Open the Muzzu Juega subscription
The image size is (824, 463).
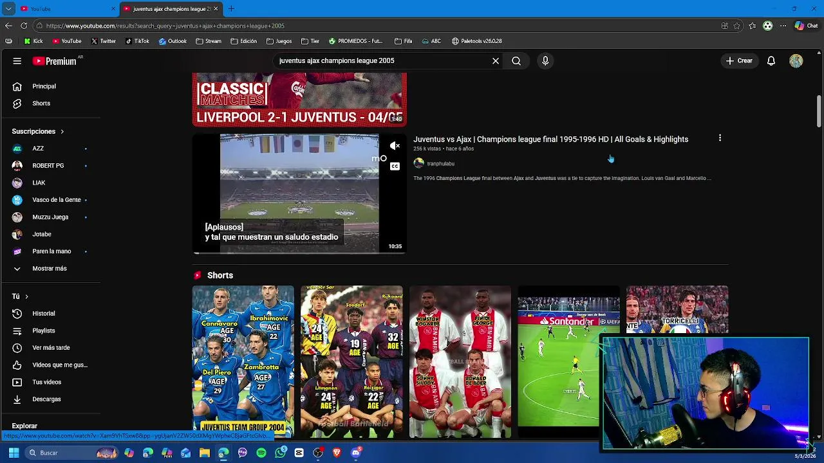point(50,217)
